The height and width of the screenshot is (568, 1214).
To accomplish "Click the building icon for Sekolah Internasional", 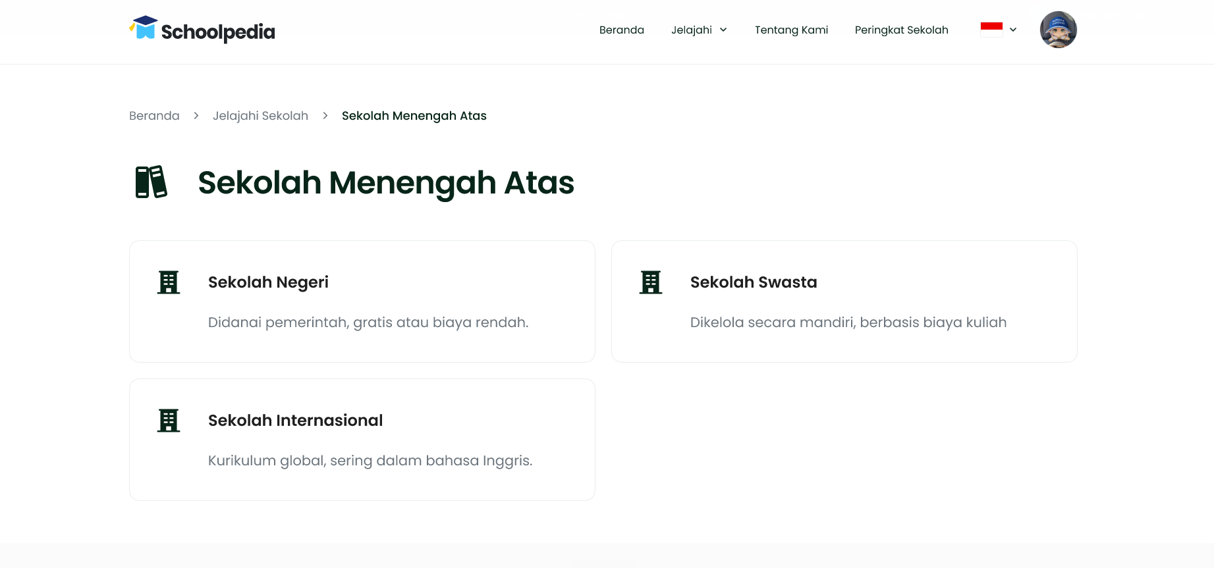I will 169,421.
